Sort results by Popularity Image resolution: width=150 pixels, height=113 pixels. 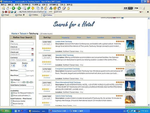65,38
